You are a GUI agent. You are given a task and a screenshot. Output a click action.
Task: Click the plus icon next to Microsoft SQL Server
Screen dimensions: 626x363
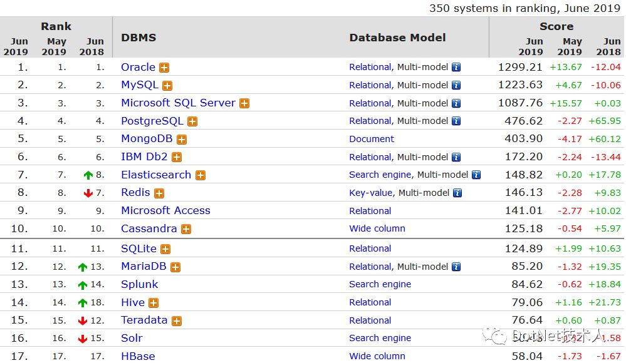coord(244,103)
